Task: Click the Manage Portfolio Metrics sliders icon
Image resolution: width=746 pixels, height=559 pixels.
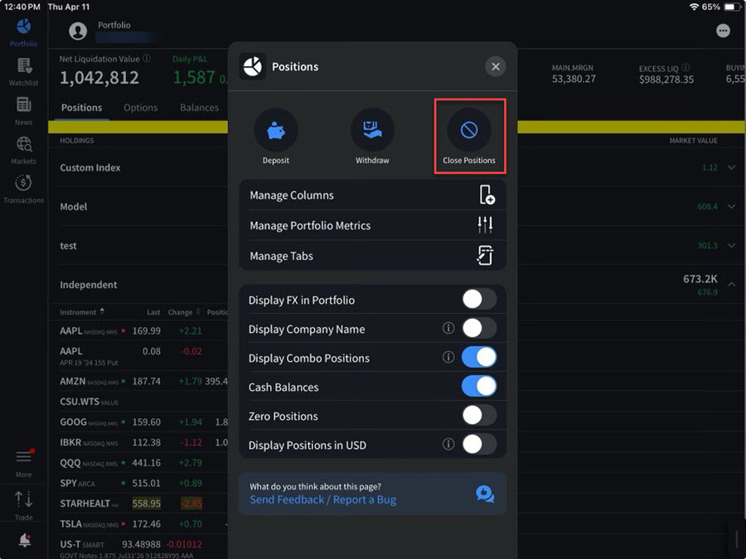Action: point(485,224)
